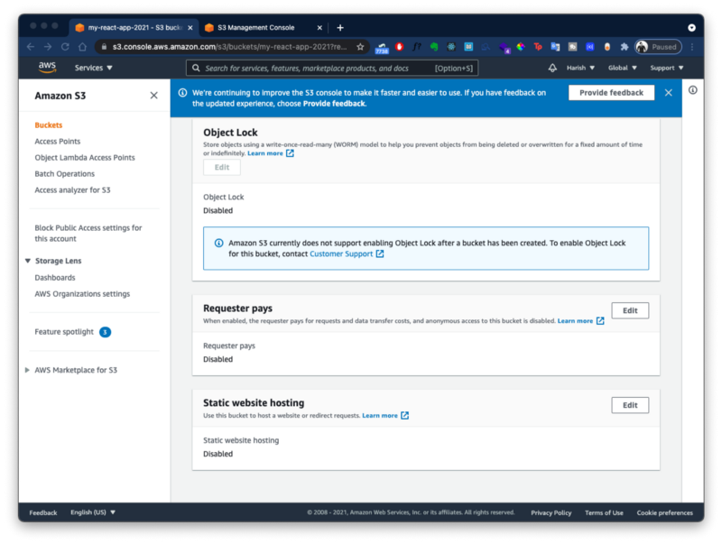Open Privacy Policy footer link
Viewport: 722px width, 544px height.
pos(551,512)
